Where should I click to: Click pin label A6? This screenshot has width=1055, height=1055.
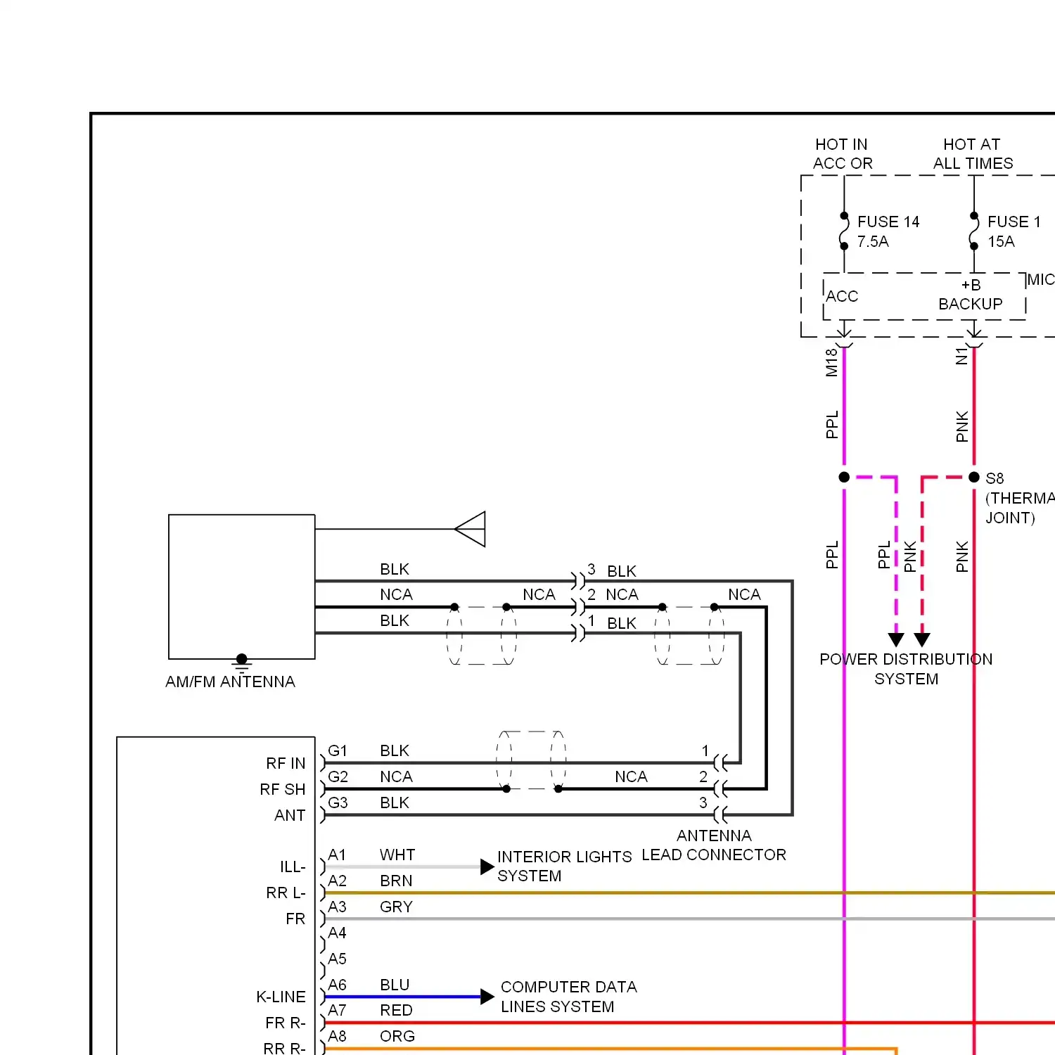click(x=337, y=985)
